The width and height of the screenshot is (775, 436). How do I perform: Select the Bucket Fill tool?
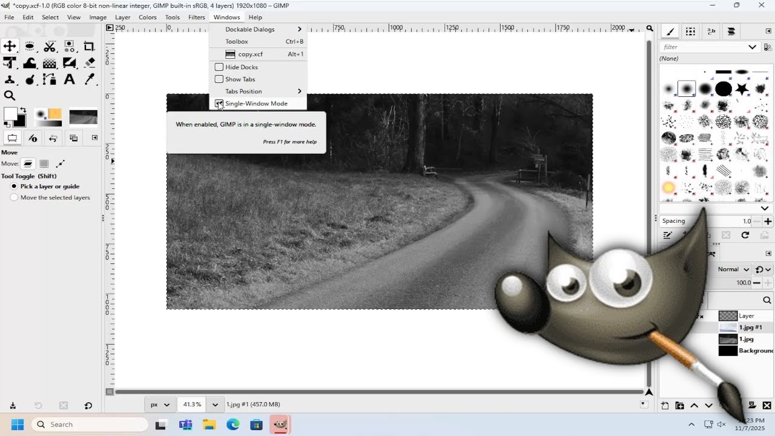click(50, 63)
